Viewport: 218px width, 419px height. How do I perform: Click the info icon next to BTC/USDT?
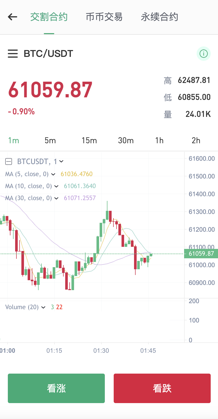click(204, 53)
